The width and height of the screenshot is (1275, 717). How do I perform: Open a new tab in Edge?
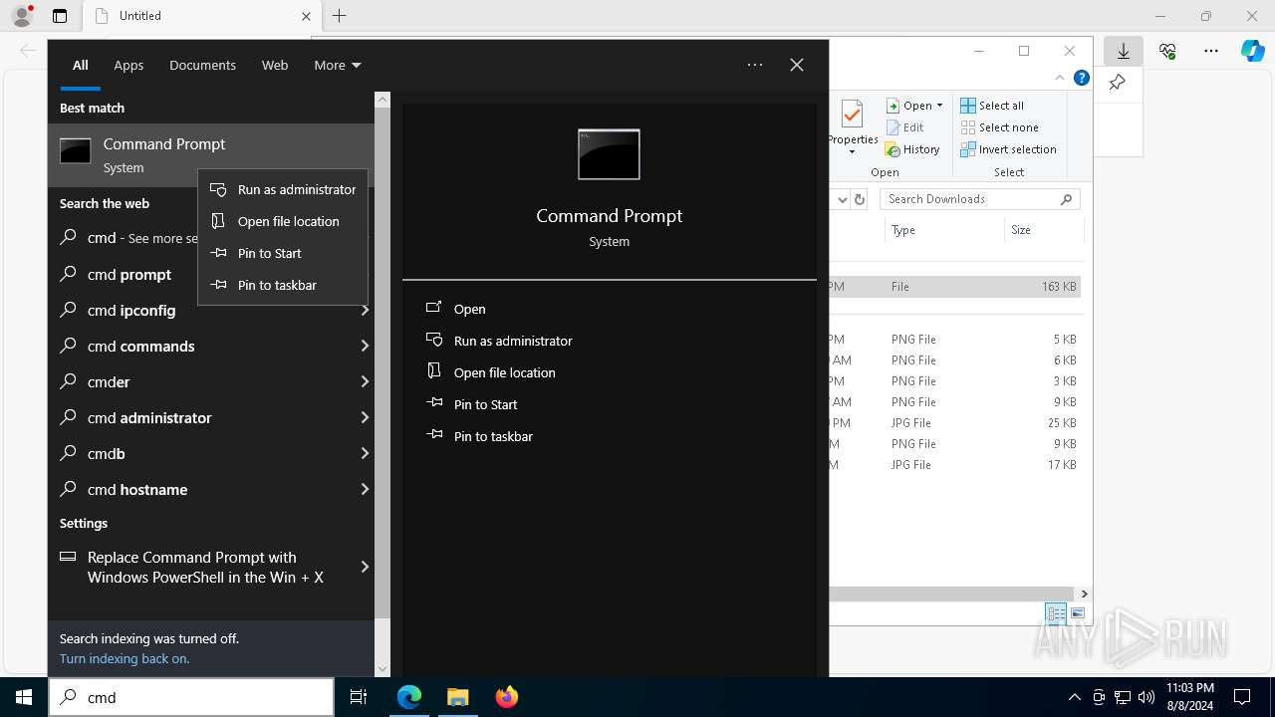[339, 16]
